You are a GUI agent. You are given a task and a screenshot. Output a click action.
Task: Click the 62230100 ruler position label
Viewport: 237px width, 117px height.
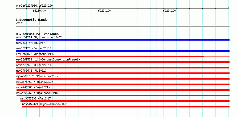104,11
